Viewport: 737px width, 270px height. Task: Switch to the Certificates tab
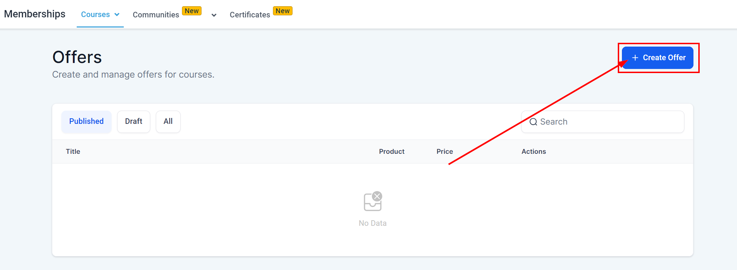click(x=250, y=15)
